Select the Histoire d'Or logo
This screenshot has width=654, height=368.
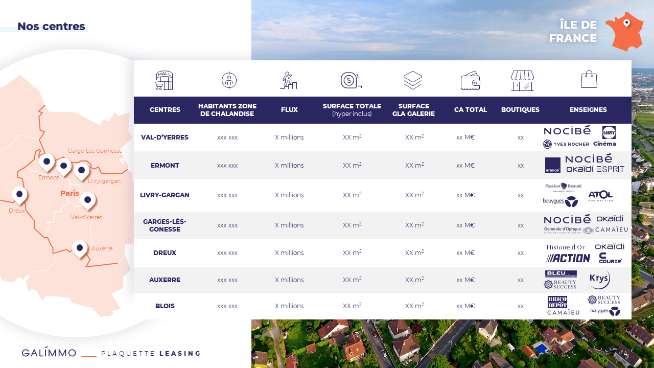(566, 247)
